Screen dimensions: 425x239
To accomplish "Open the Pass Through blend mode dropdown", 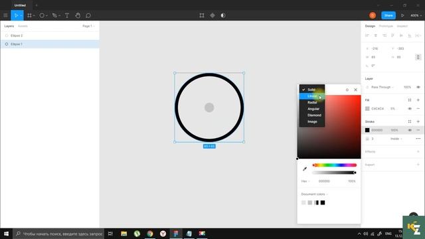I will pyautogui.click(x=382, y=87).
